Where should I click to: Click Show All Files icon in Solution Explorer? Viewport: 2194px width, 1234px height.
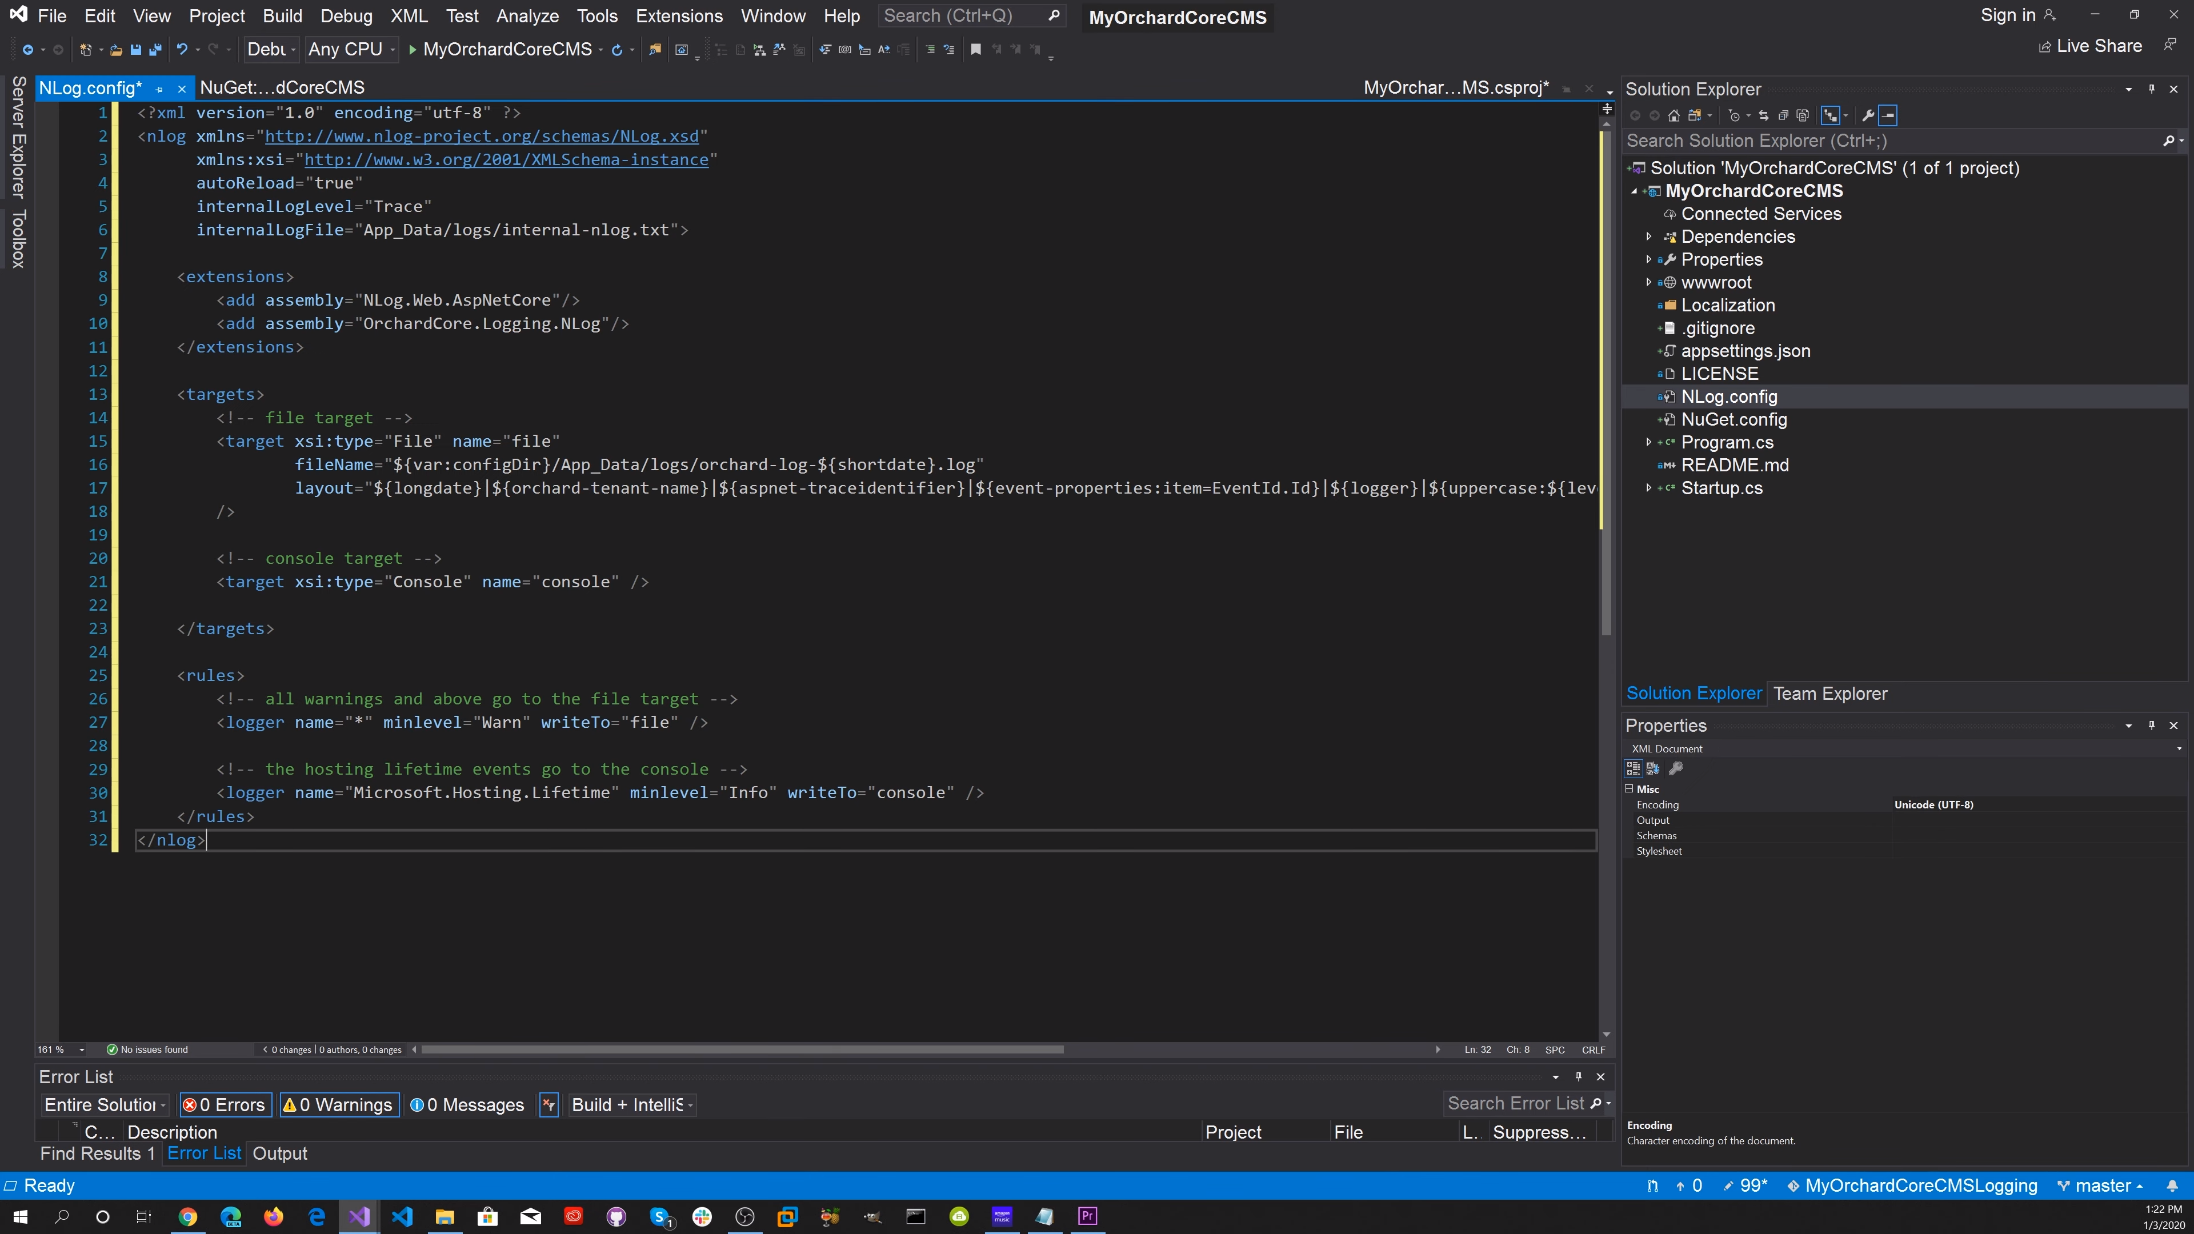click(1802, 115)
